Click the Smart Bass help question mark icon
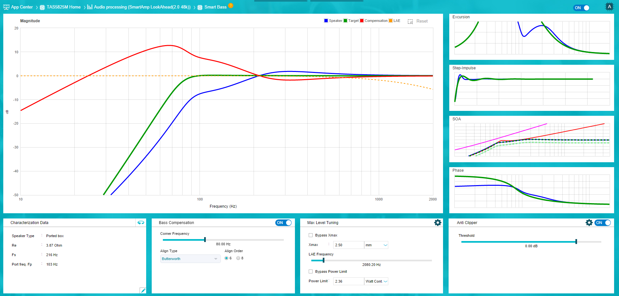 [231, 6]
